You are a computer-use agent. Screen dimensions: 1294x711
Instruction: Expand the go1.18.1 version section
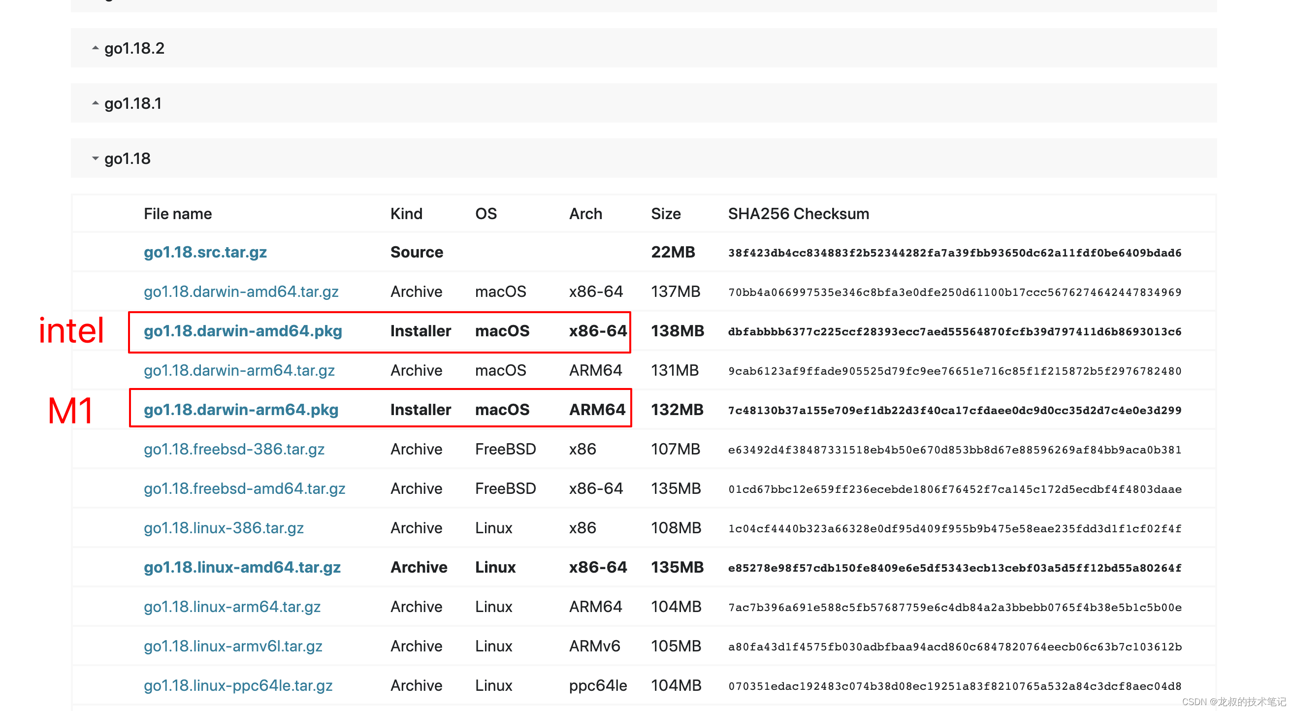[x=132, y=103]
